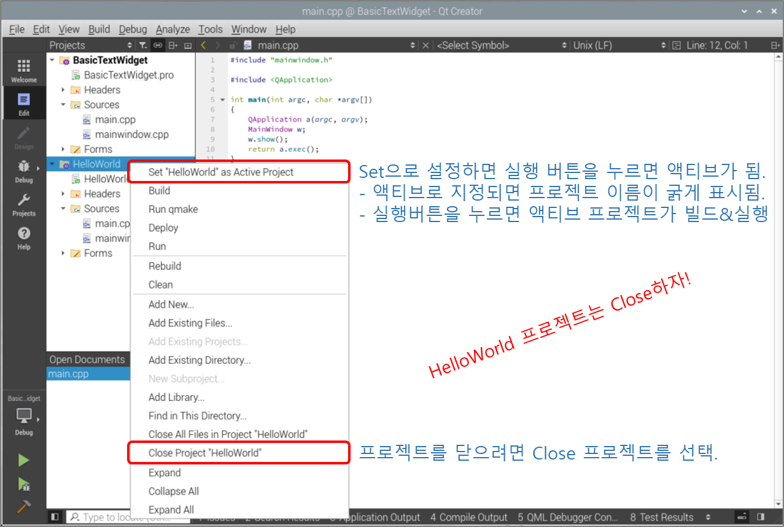This screenshot has height=527, width=784.
Task: Toggle left sidebar visibility in status bar
Action: (x=54, y=517)
